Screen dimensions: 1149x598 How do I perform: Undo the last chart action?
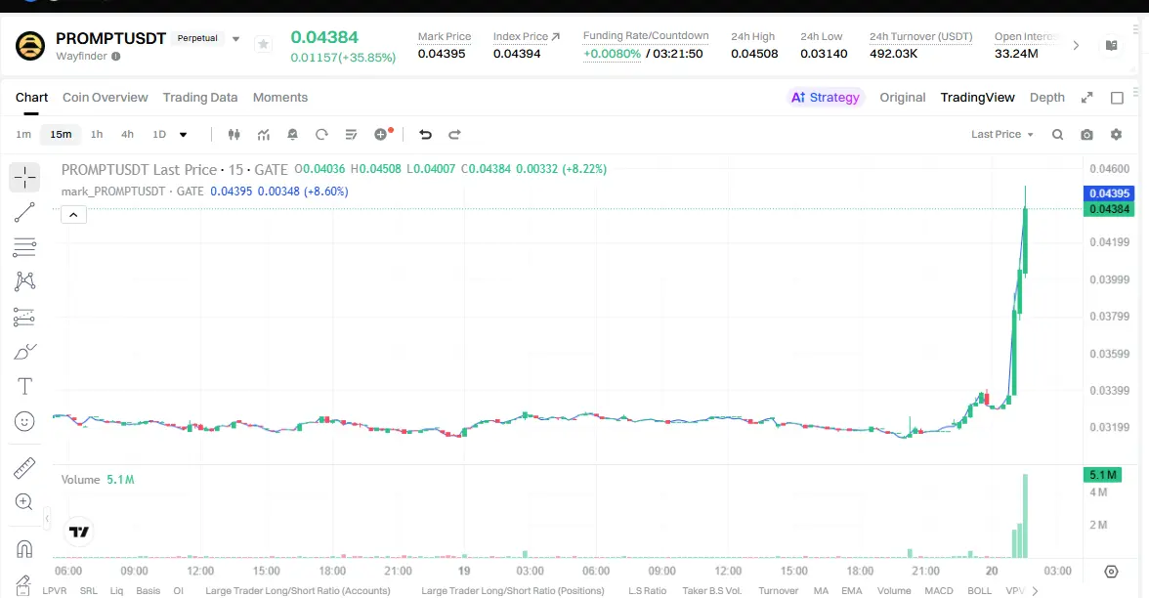pos(425,134)
